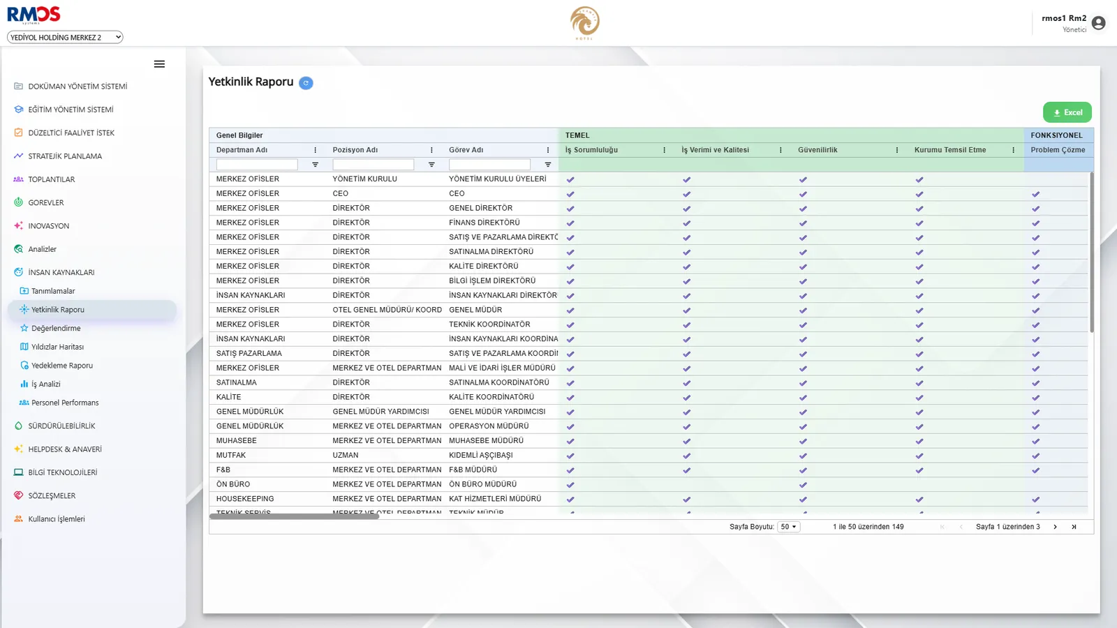
Task: Open the Görev Adı column menu
Action: tap(548, 150)
